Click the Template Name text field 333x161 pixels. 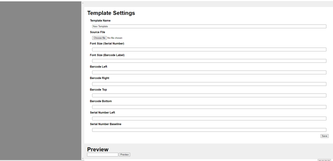pyautogui.click(x=209, y=26)
